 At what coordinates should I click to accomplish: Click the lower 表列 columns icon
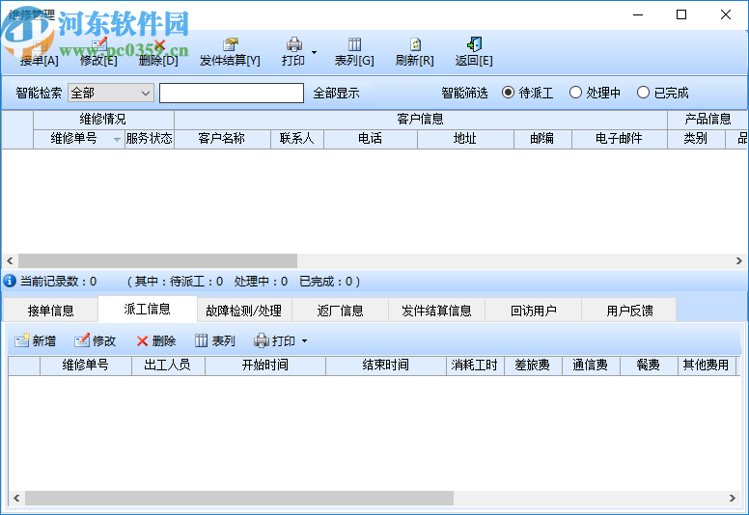(x=201, y=340)
